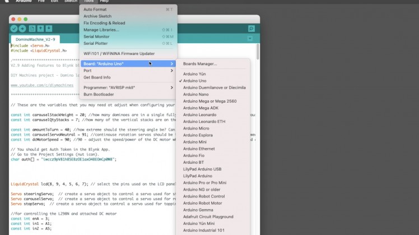Open Boards Manager...
This screenshot has width=419, height=235.
coord(213,64)
